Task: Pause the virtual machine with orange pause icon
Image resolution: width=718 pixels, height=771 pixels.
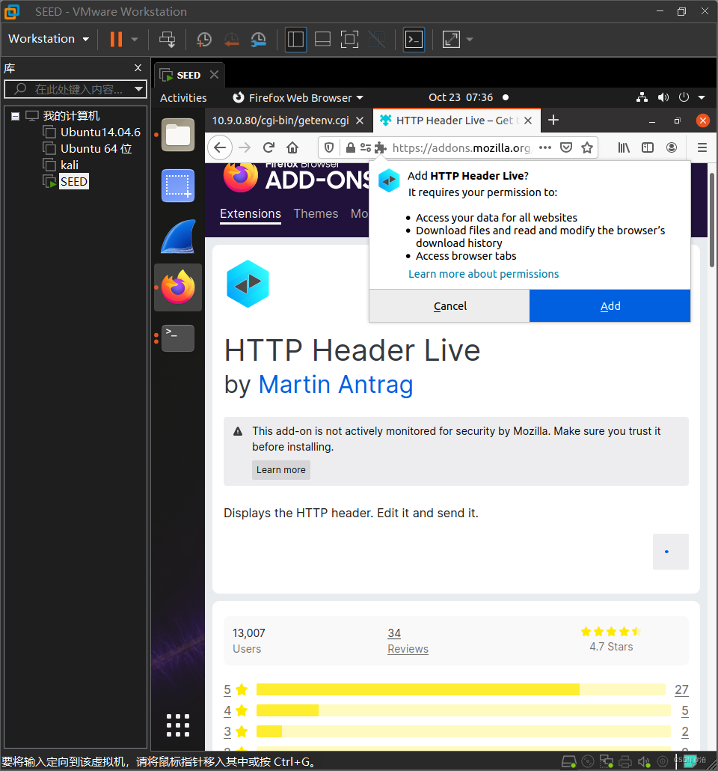Action: [x=116, y=40]
